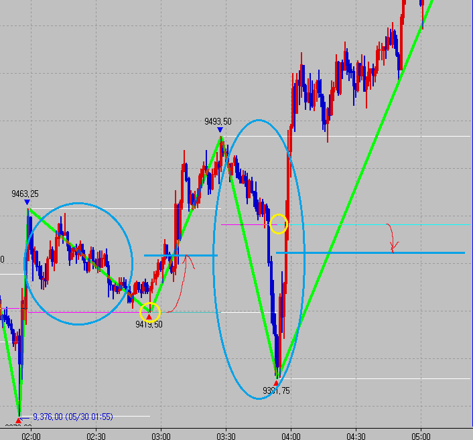473x440 pixels.
Task: Click the red triangle marker above 9391,75
Action: point(276,383)
